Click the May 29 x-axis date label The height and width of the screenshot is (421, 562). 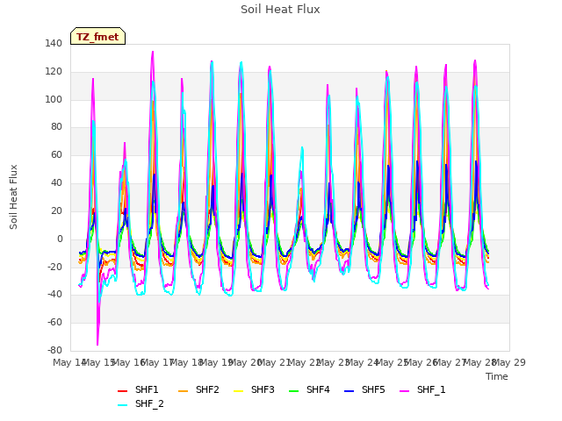pos(509,362)
